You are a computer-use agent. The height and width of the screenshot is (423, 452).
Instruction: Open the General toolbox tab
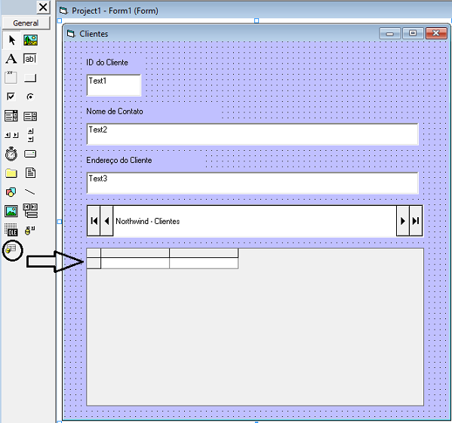(26, 23)
